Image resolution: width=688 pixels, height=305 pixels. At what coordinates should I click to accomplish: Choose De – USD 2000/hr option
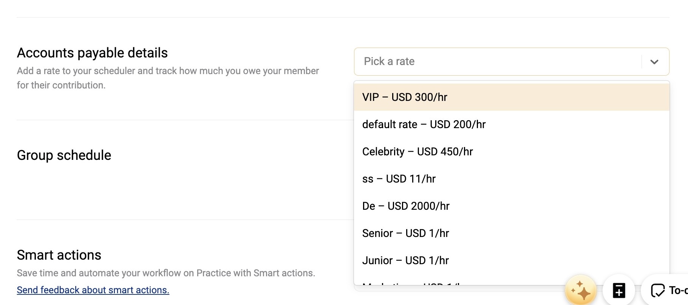512,206
